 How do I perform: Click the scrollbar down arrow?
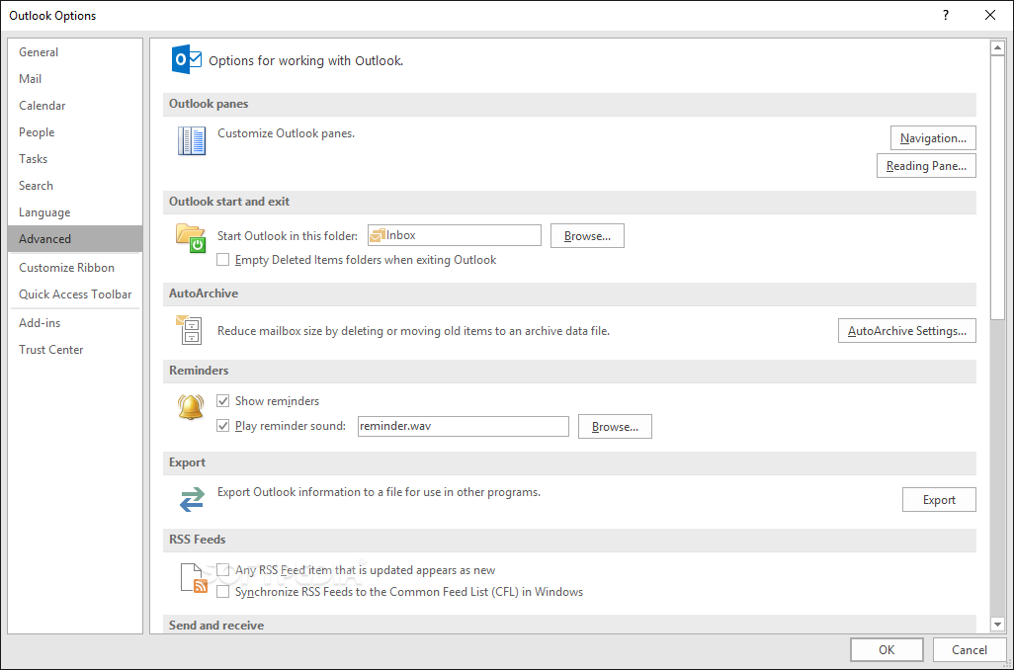[x=997, y=625]
